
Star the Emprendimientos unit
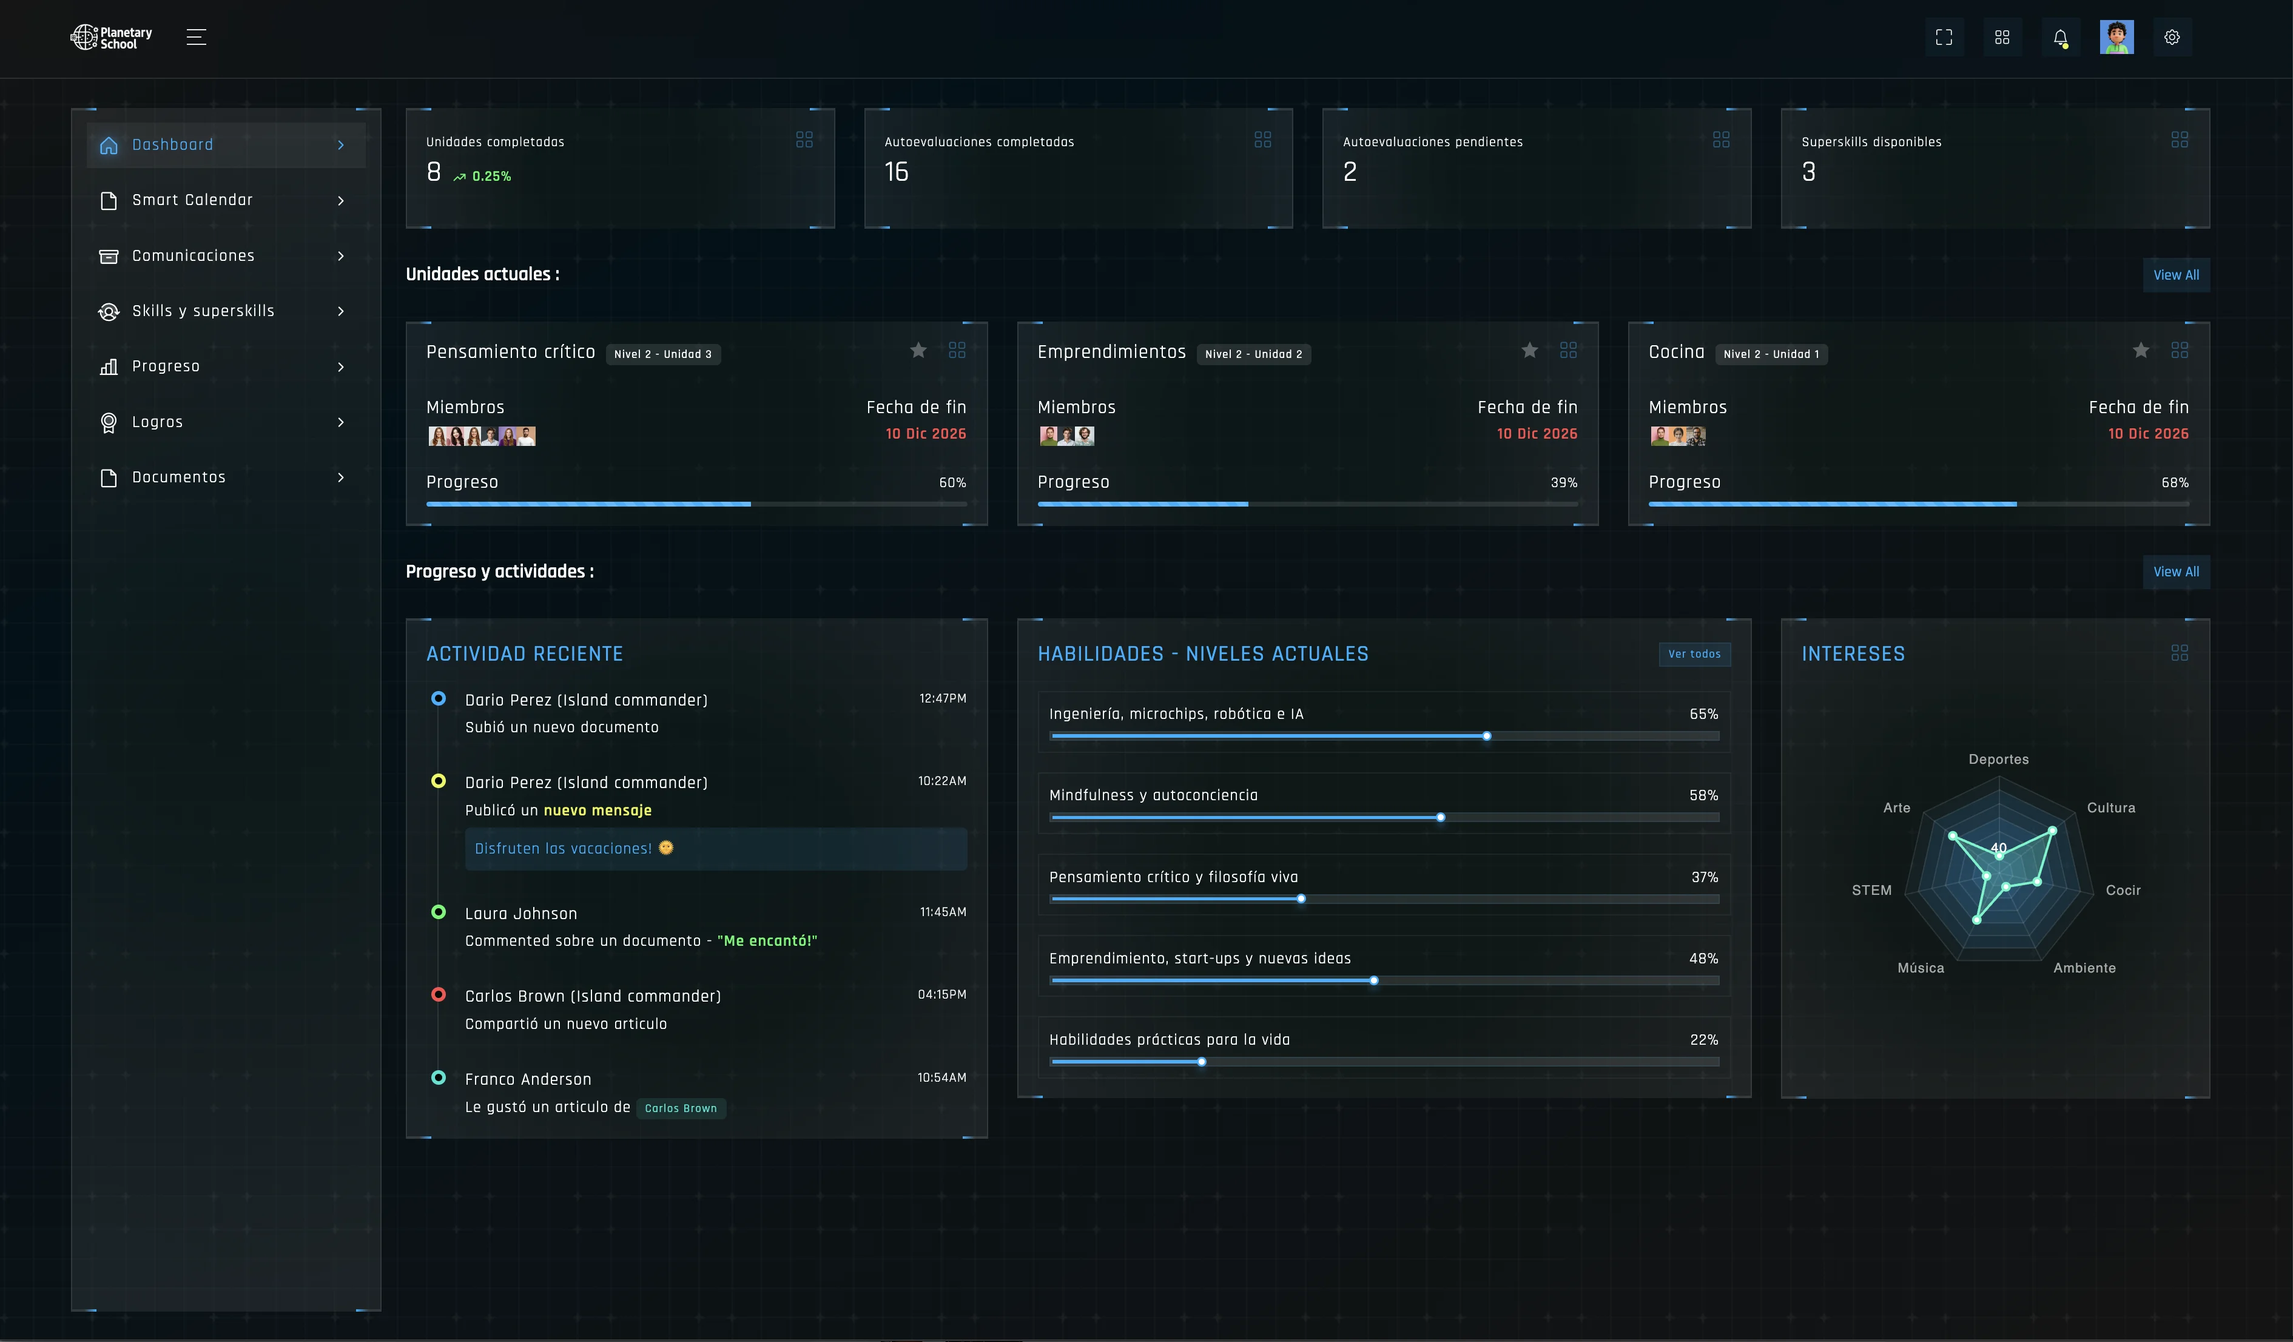coord(1530,350)
